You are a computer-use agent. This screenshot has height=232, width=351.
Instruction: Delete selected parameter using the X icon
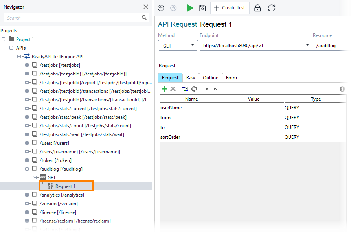[x=173, y=89]
